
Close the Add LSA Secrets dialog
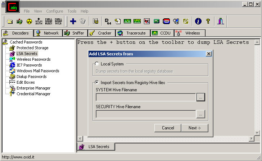pos(209,54)
